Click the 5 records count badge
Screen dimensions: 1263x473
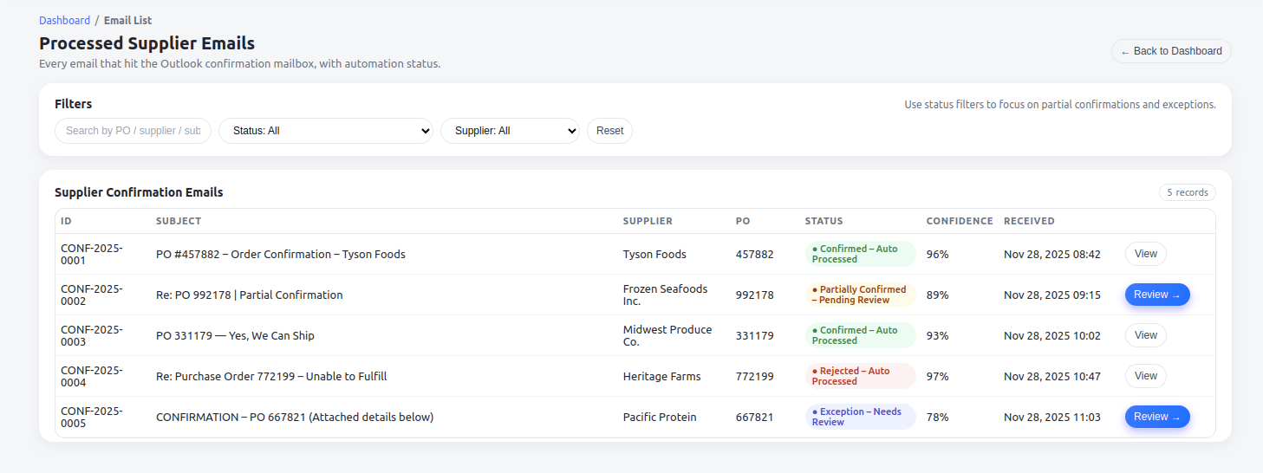(1187, 192)
